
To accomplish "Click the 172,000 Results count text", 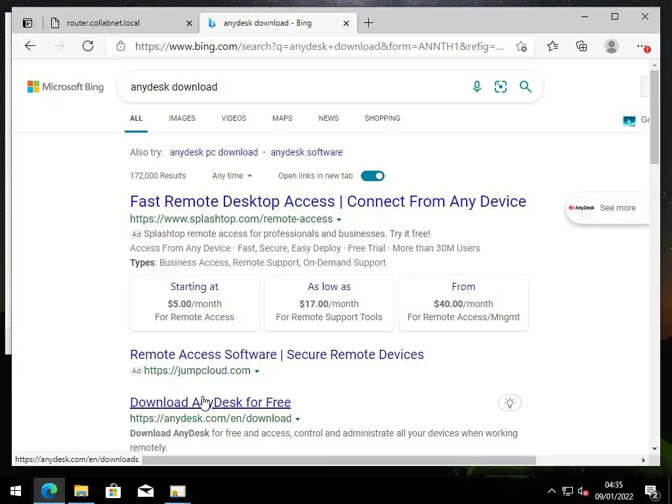I will 158,176.
